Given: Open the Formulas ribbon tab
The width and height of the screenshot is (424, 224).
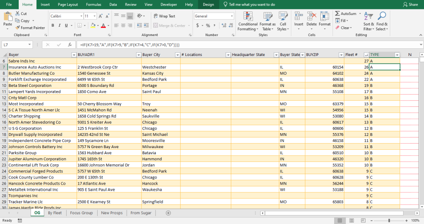Looking at the screenshot, I should pos(93,4).
